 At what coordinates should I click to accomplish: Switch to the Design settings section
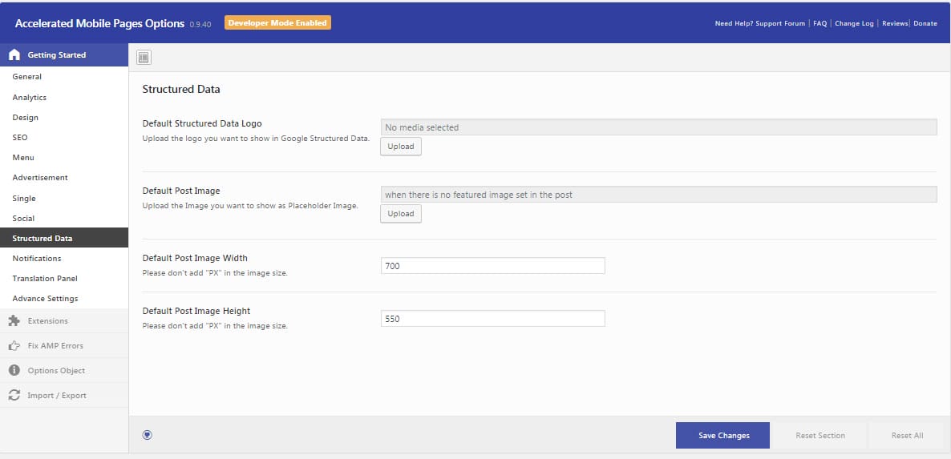coord(26,118)
